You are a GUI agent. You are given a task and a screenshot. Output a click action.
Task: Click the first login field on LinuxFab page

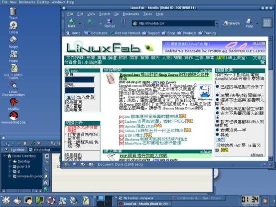[x=80, y=79]
